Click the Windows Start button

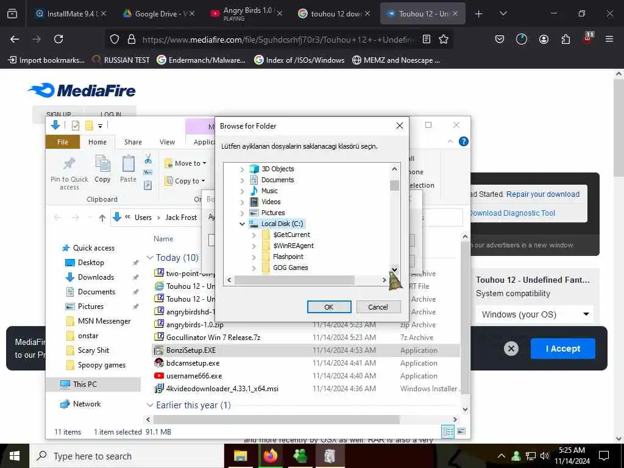(15, 456)
